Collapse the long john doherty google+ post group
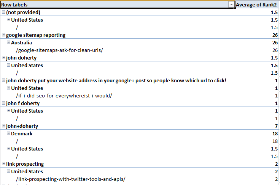 (4, 80)
